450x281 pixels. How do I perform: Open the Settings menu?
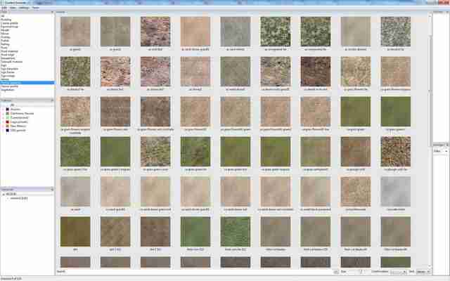[23, 8]
